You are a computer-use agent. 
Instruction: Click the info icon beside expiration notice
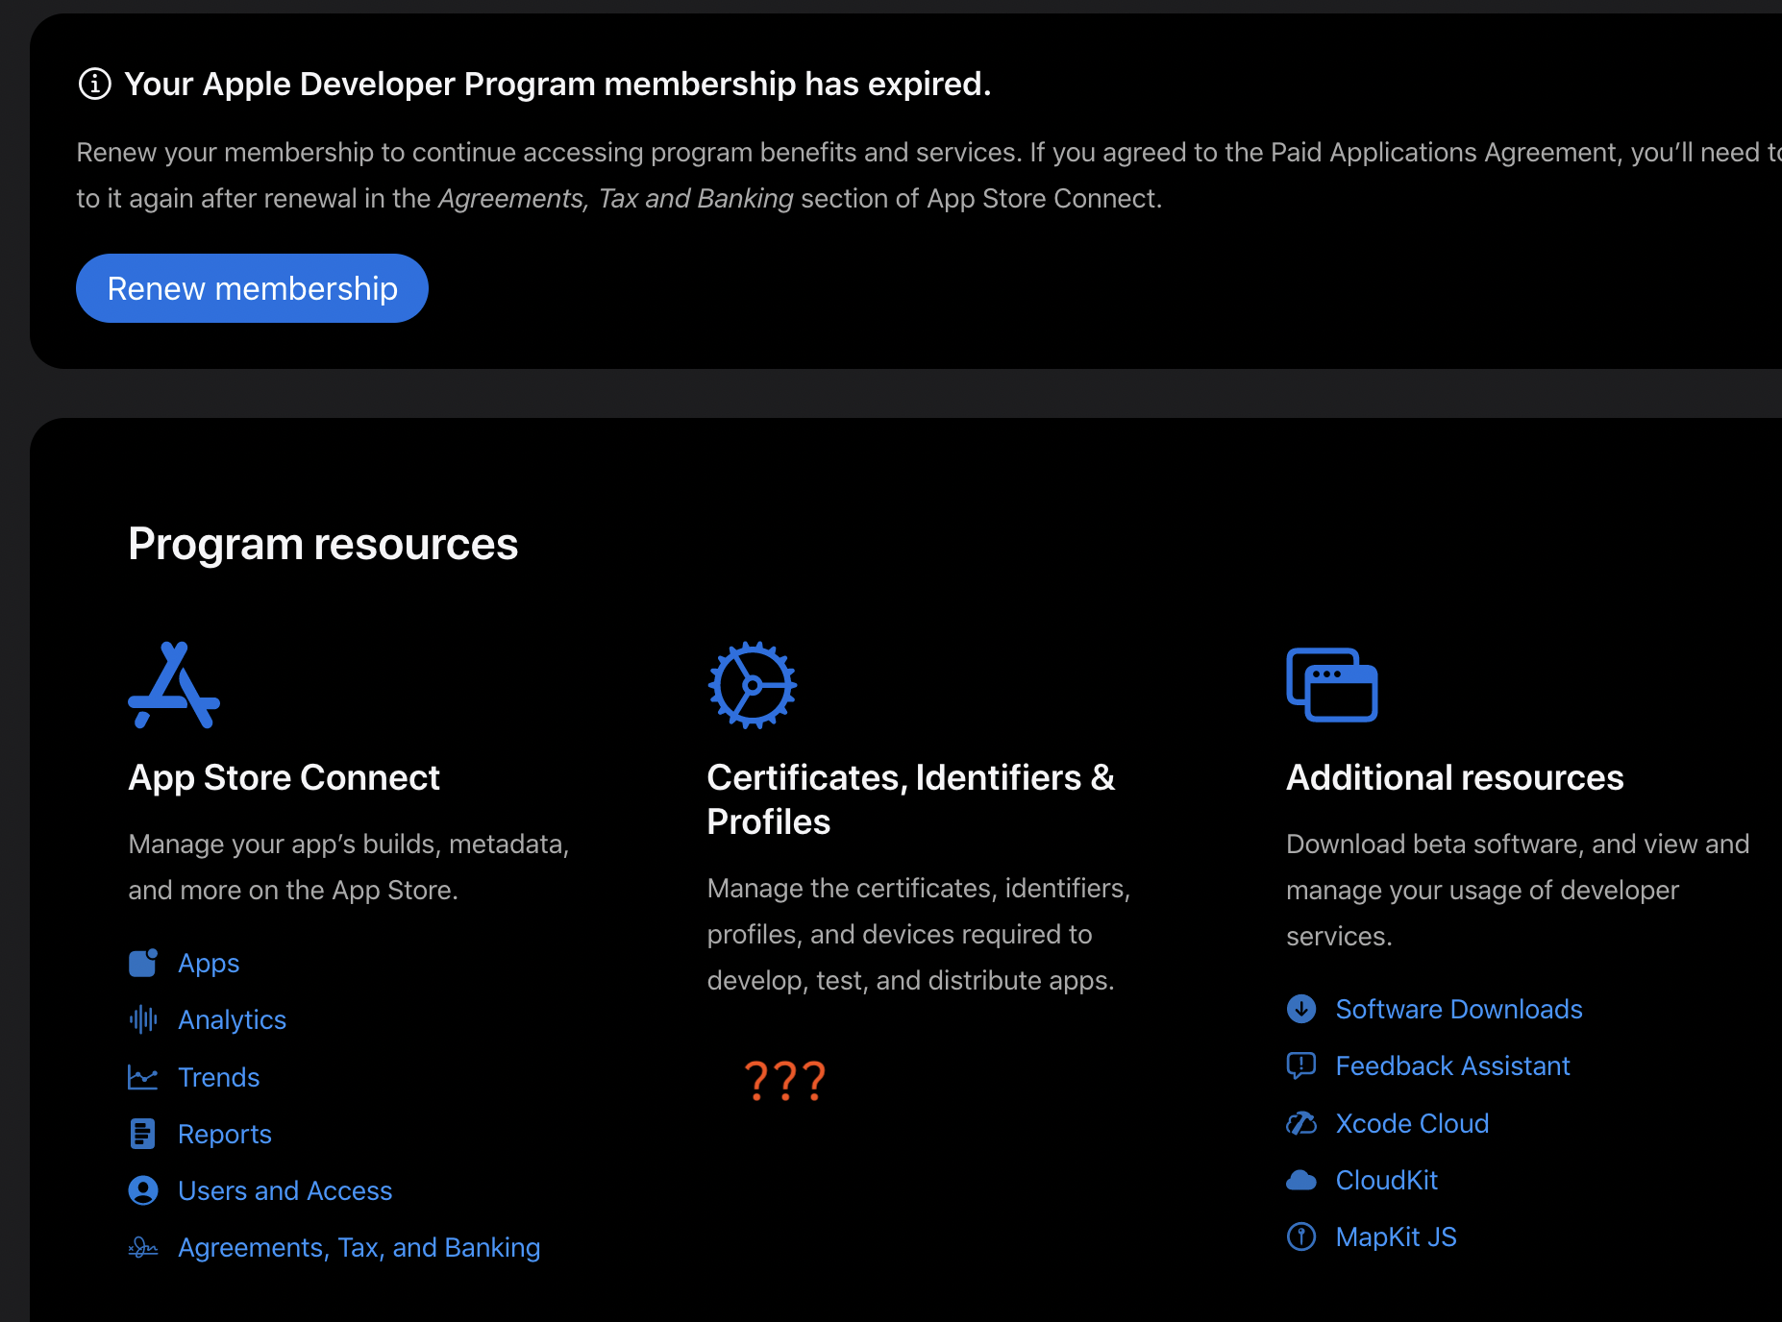(x=94, y=85)
